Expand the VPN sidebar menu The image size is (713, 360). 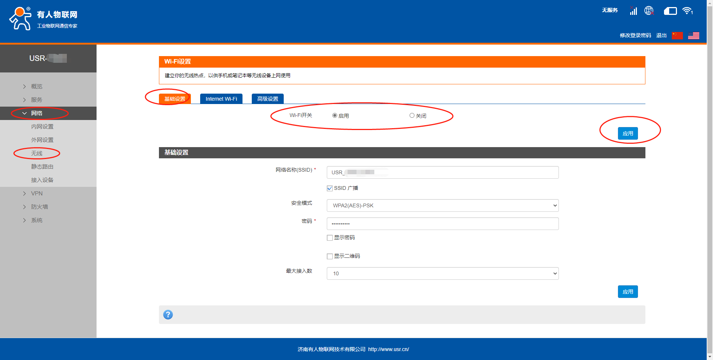pos(37,194)
